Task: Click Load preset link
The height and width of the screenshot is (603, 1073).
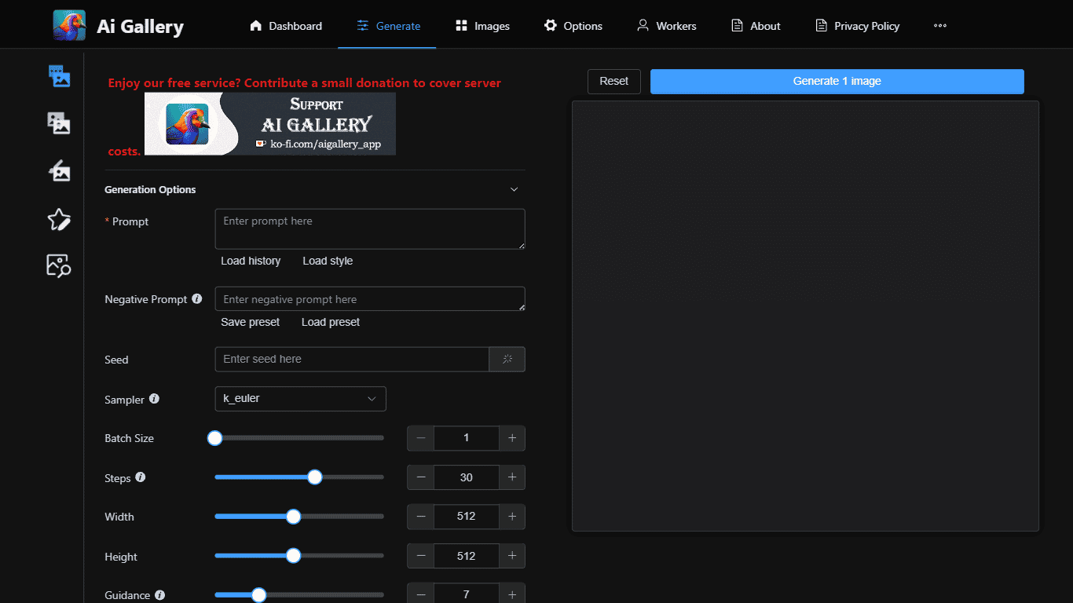Action: (x=331, y=322)
